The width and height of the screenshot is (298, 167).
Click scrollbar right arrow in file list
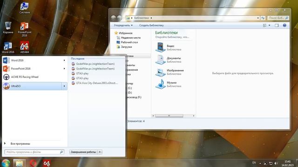tap(194, 116)
